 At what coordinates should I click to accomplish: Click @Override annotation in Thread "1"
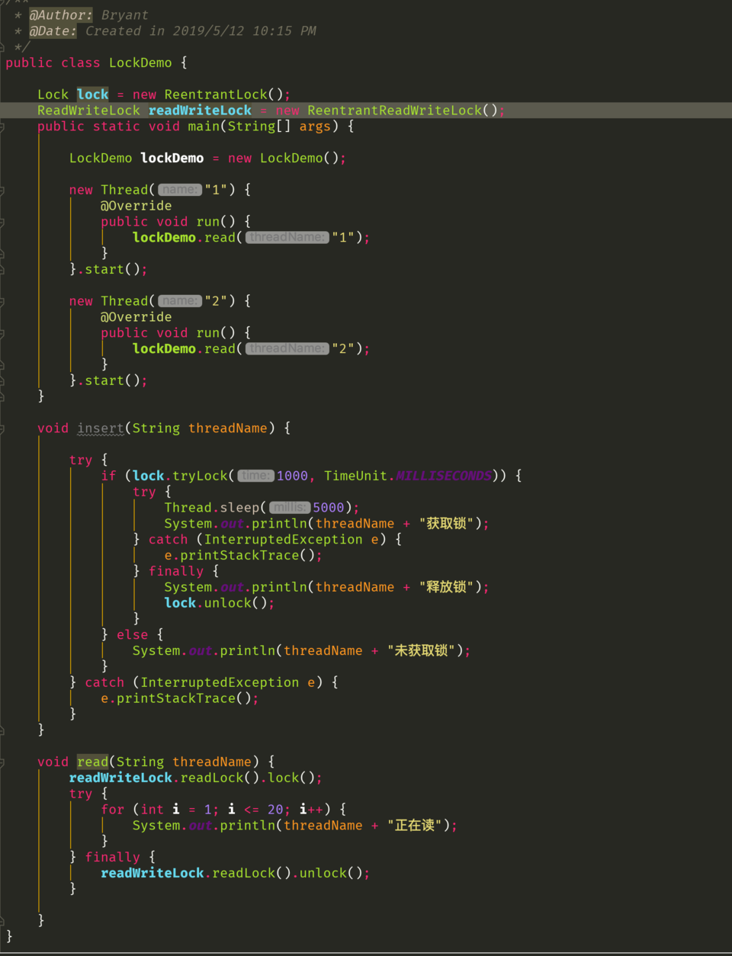tap(136, 206)
